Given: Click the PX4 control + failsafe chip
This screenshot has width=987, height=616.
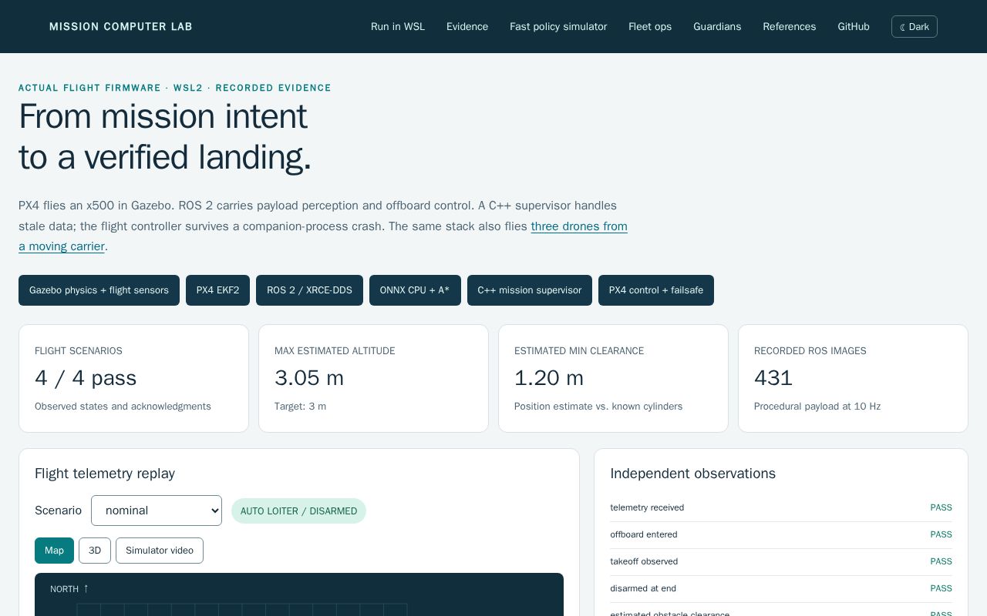Looking at the screenshot, I should point(656,290).
